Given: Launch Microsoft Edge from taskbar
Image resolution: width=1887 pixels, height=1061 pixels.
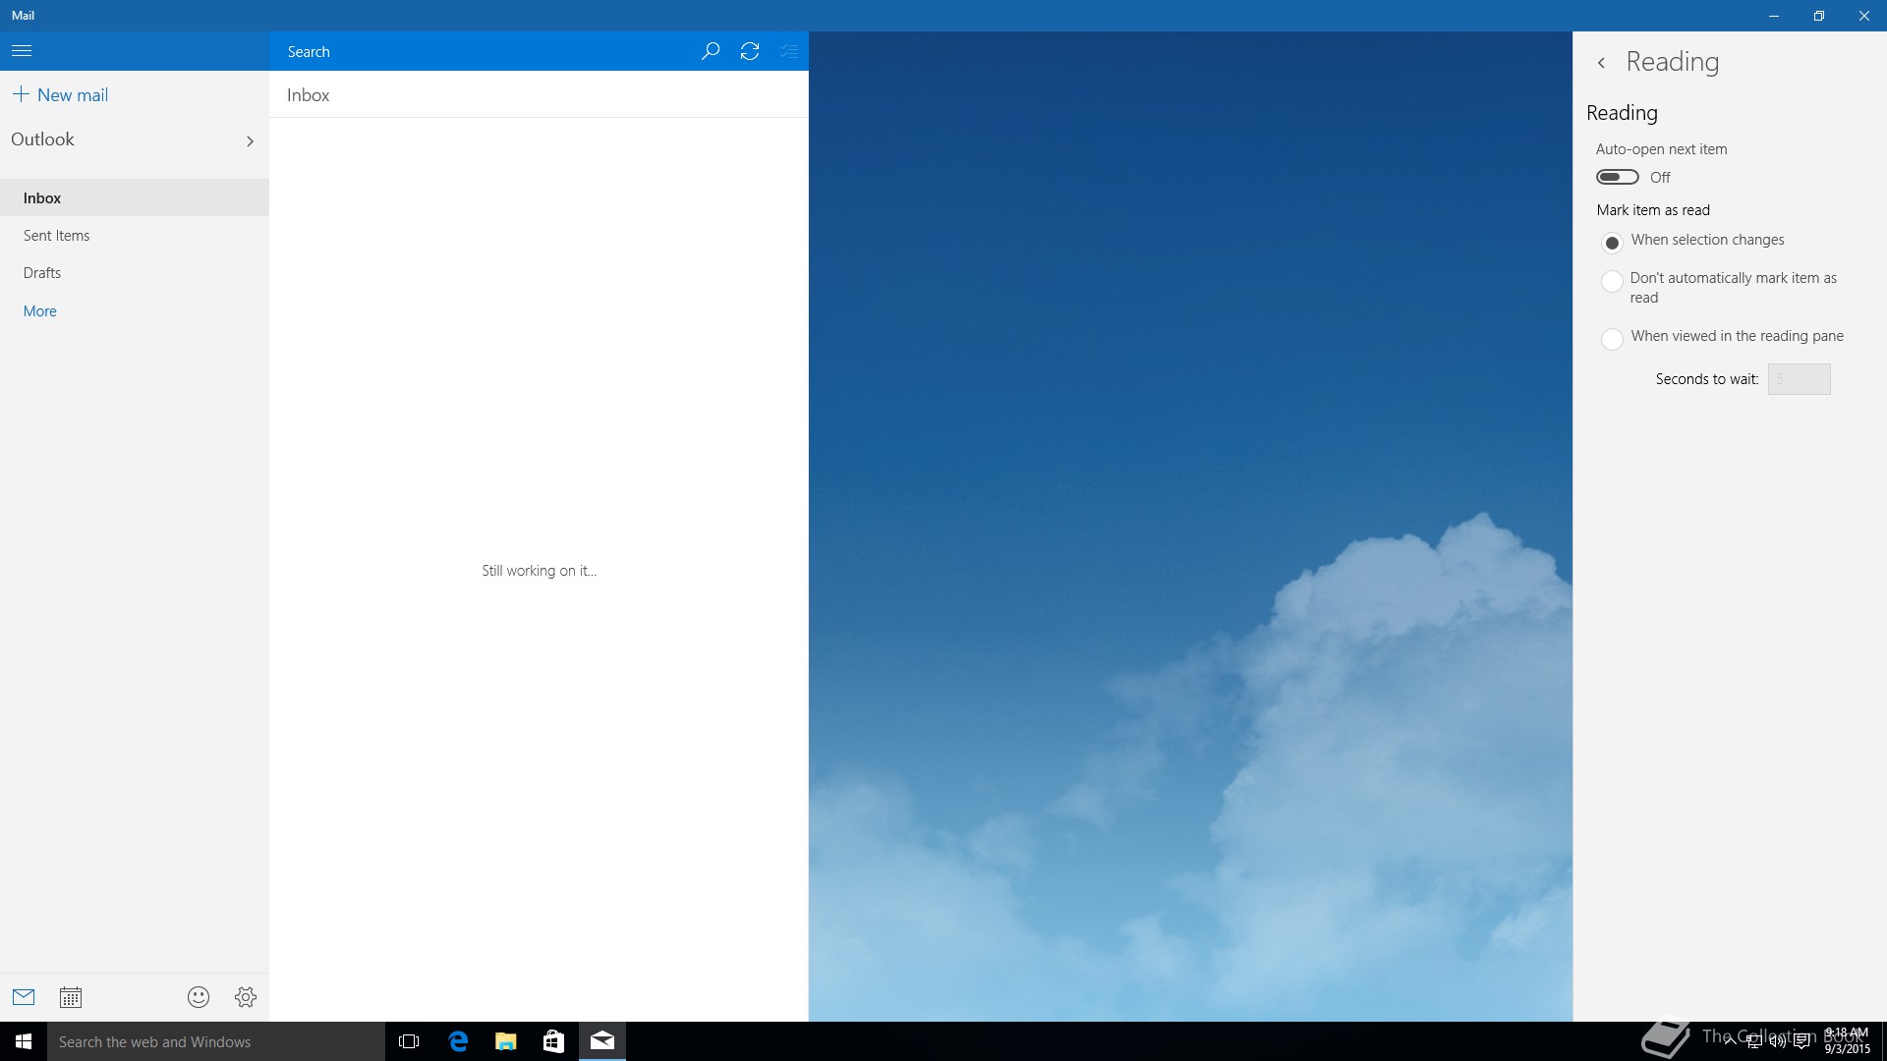Looking at the screenshot, I should 458,1041.
